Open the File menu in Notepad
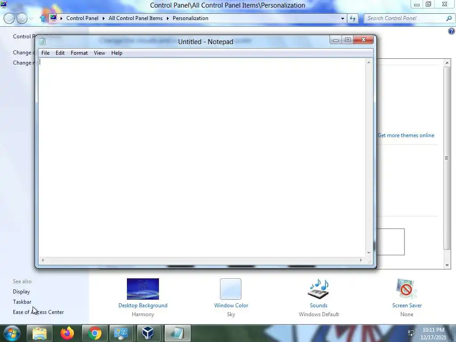This screenshot has height=342, width=456. 45,53
